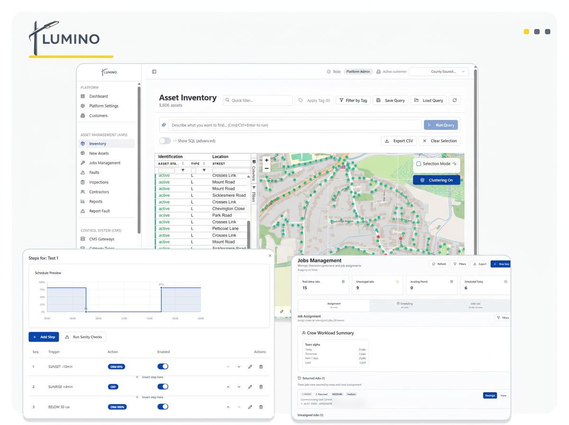Click Run Query button
The height and width of the screenshot is (425, 569).
pos(441,125)
